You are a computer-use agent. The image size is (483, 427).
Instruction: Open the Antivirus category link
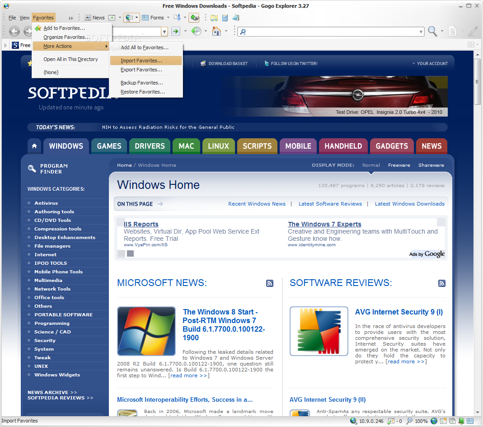46,203
